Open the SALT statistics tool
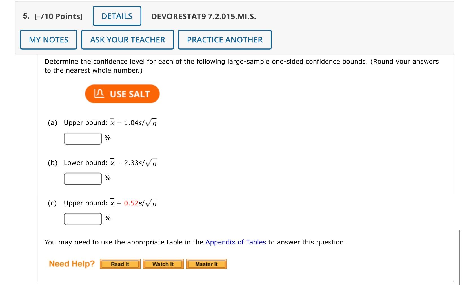The image size is (462, 285). [x=122, y=93]
